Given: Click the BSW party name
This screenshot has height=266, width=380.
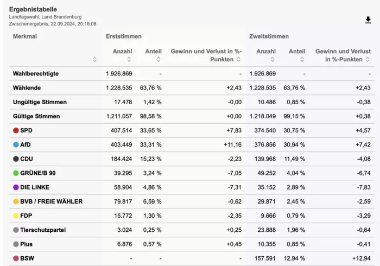Looking at the screenshot, I should tap(27, 258).
